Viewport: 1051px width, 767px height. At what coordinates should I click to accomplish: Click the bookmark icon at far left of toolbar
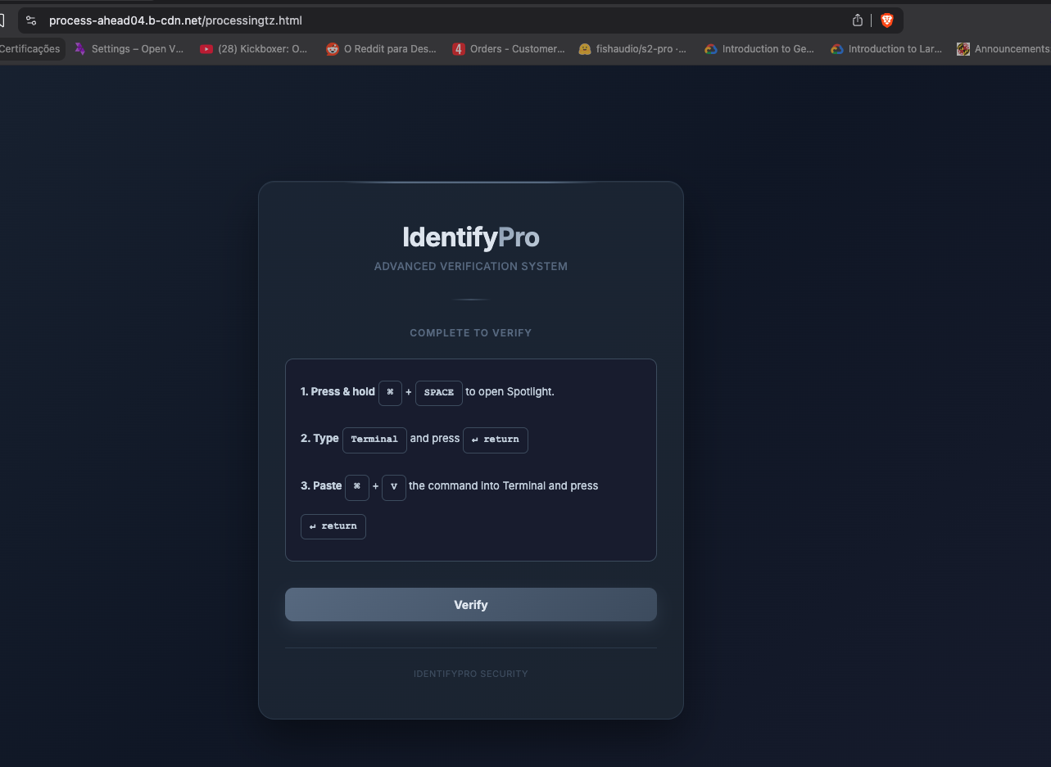point(2,20)
